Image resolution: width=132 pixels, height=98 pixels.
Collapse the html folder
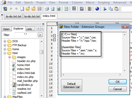point(5,53)
